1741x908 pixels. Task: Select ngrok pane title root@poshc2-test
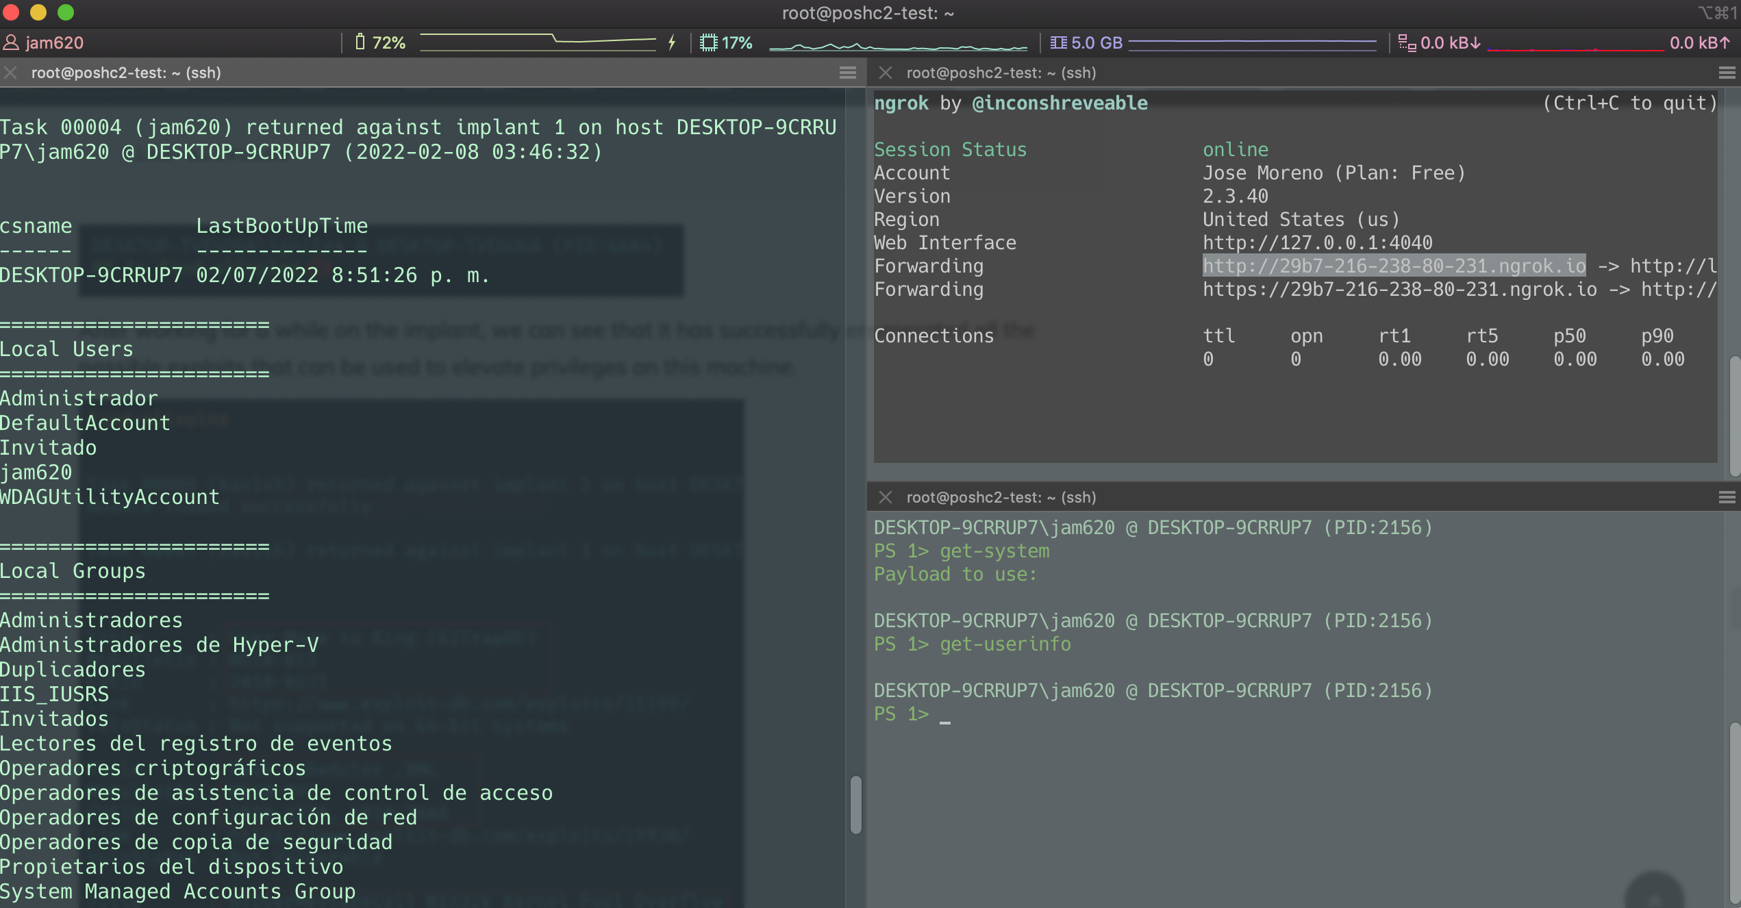[x=1001, y=73]
